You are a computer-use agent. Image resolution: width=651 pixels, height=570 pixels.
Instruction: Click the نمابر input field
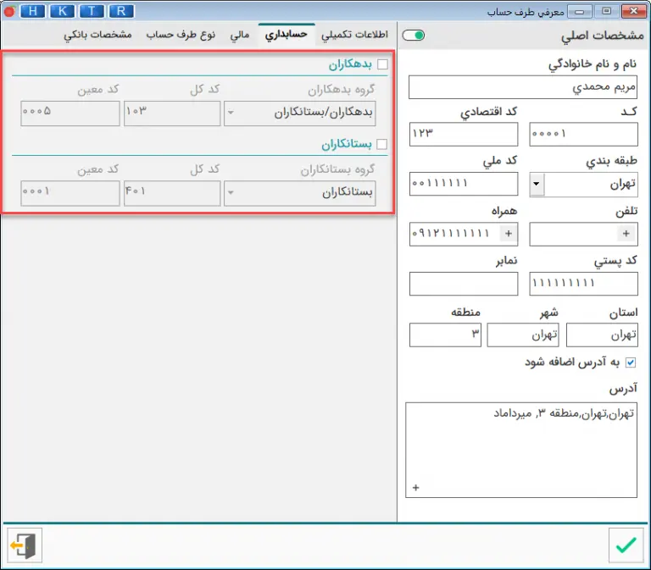click(463, 284)
